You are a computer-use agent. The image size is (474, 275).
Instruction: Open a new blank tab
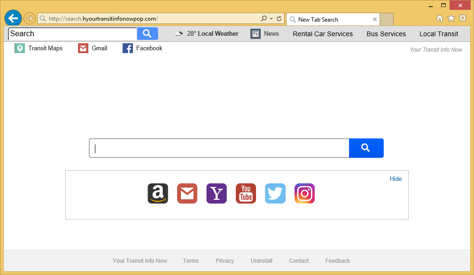pos(387,19)
